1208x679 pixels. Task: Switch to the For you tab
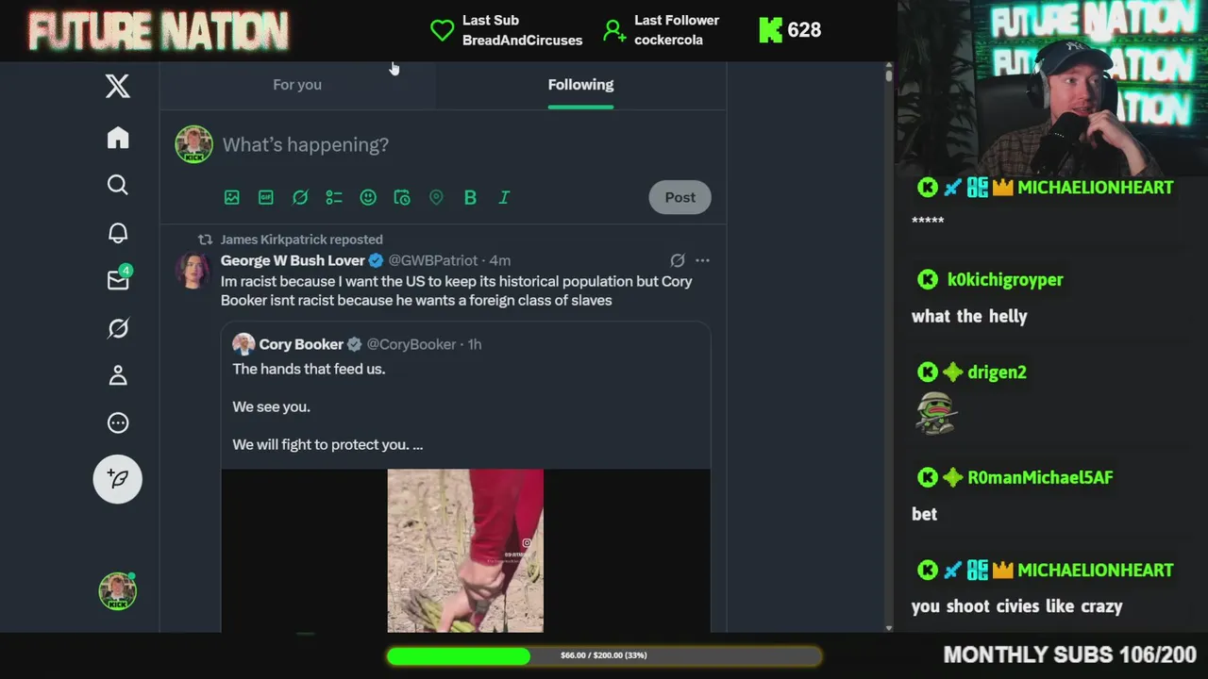[297, 85]
